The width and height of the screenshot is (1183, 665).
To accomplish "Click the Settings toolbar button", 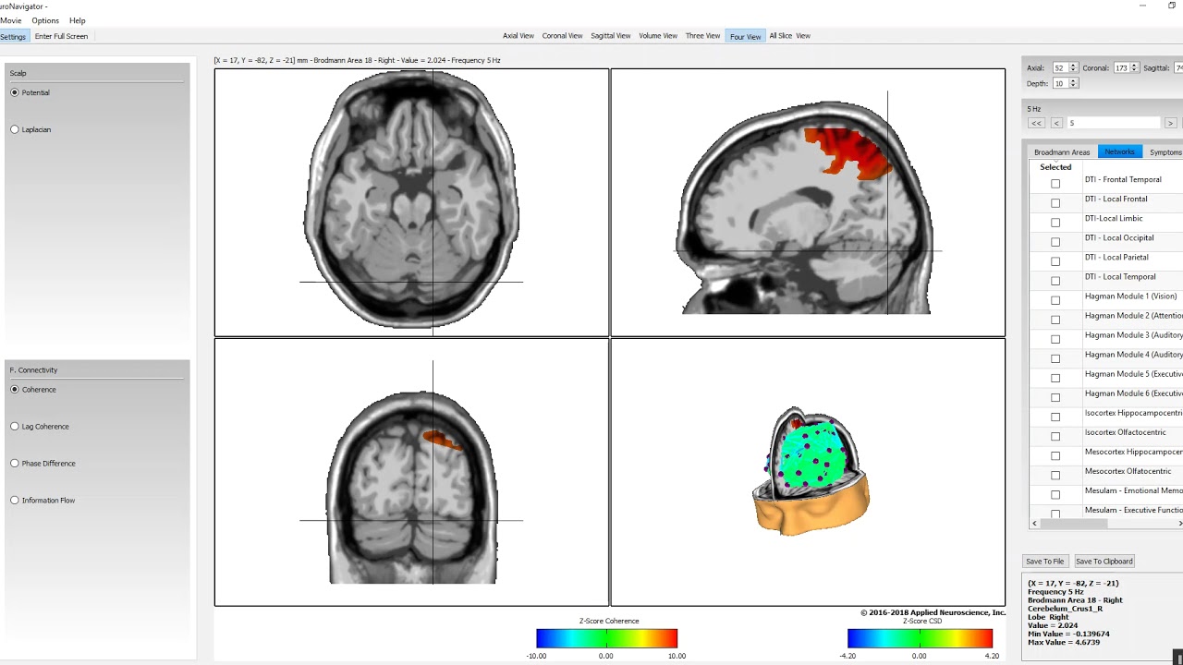I will 13,36.
